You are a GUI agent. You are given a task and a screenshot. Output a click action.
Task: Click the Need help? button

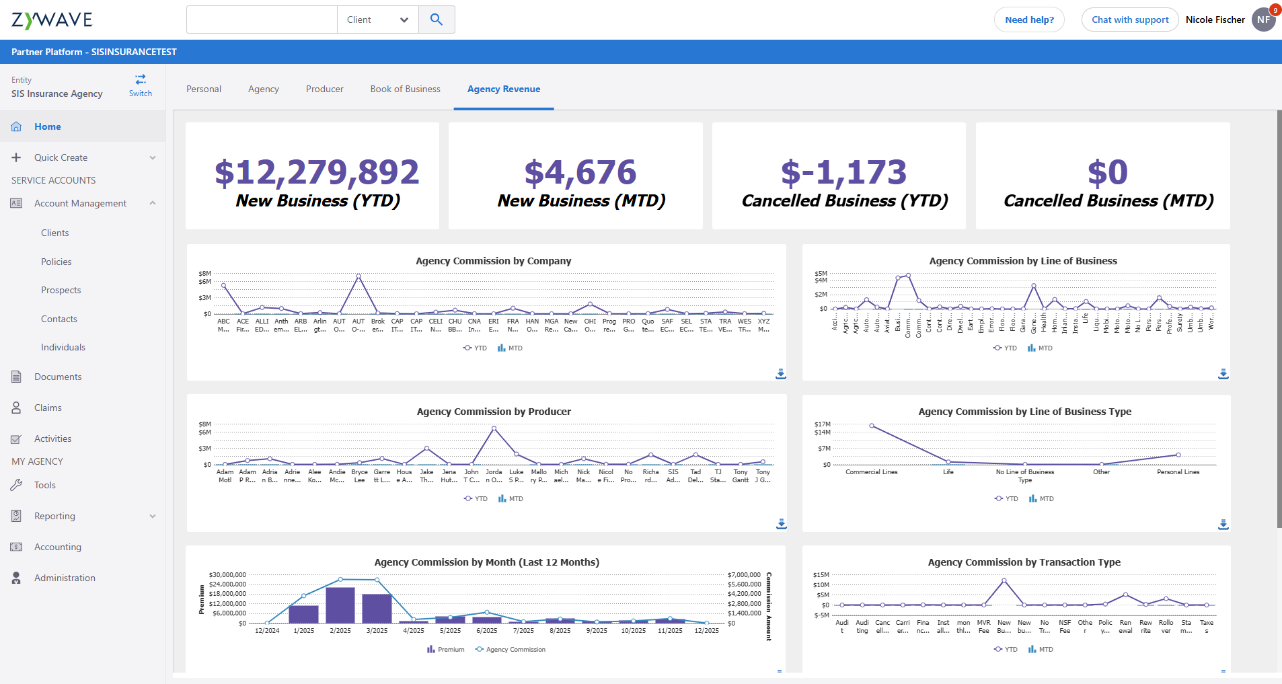[1029, 20]
